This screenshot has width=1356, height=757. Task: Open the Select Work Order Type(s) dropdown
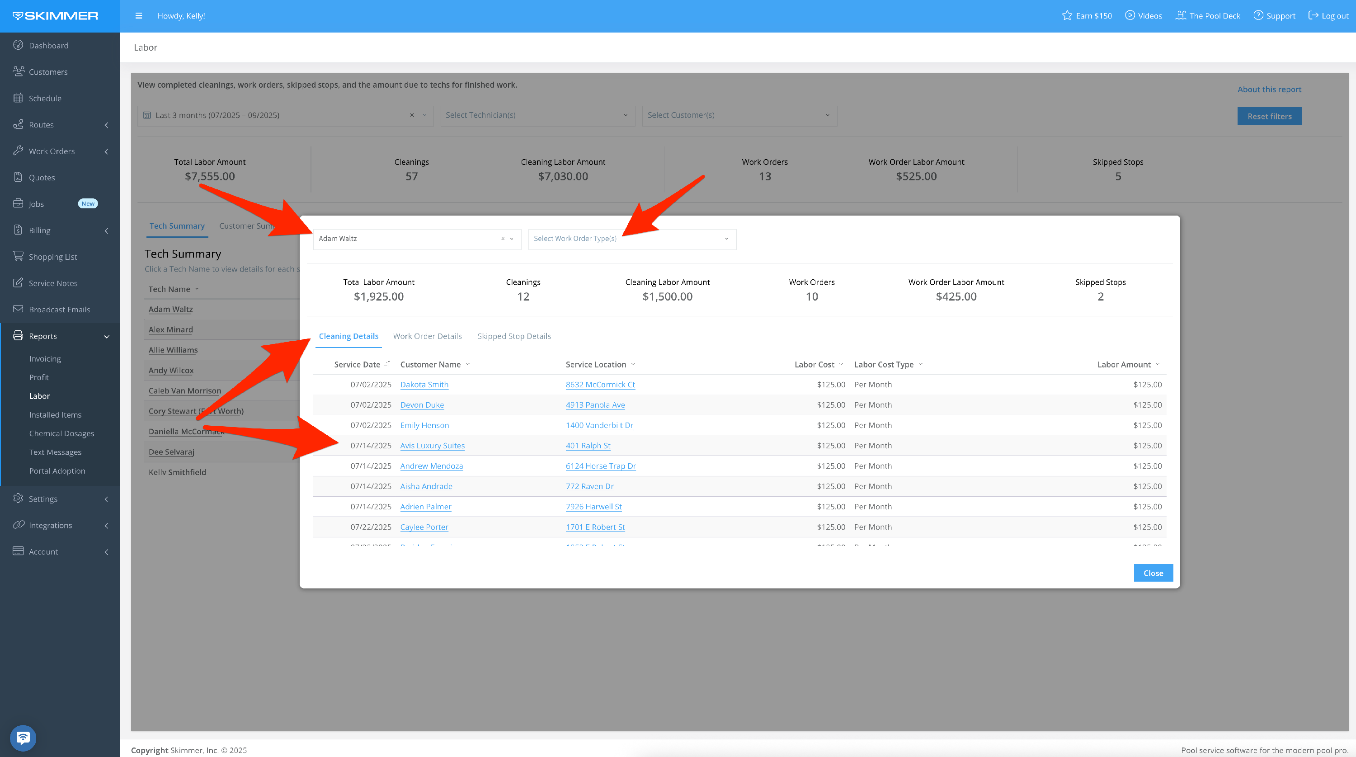632,239
